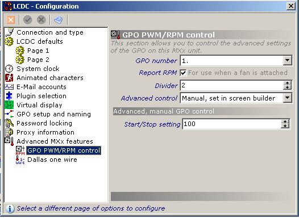Open GPO setup and naming page
299x218 pixels.
tap(53, 114)
